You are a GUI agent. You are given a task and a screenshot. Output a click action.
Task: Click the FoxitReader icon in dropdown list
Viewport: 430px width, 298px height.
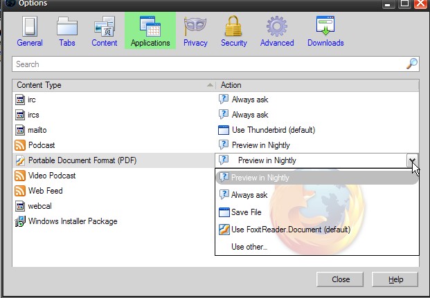point(224,230)
